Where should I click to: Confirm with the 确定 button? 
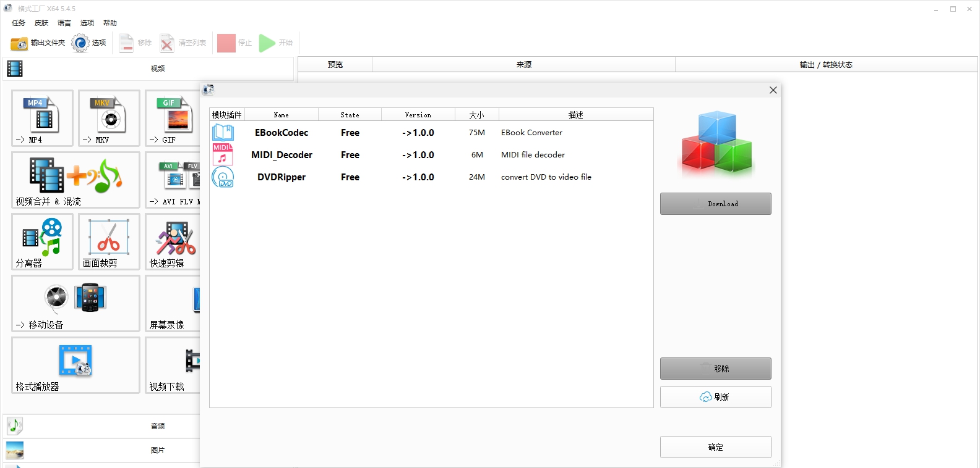tap(716, 447)
